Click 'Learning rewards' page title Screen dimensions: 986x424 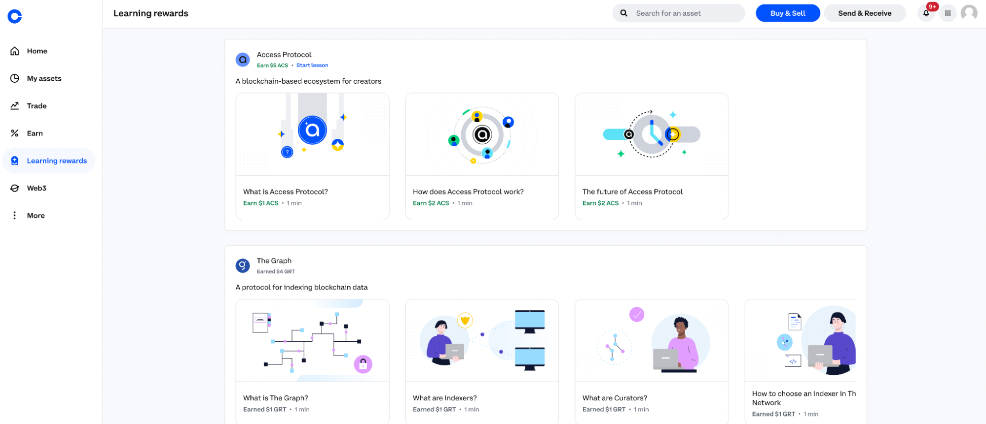point(151,13)
